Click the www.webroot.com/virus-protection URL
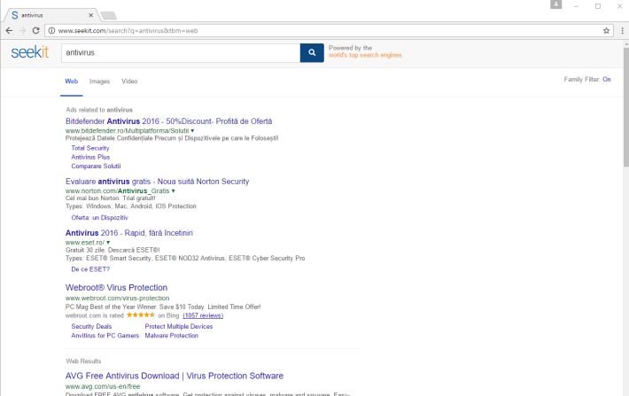The image size is (629, 396). 117,298
